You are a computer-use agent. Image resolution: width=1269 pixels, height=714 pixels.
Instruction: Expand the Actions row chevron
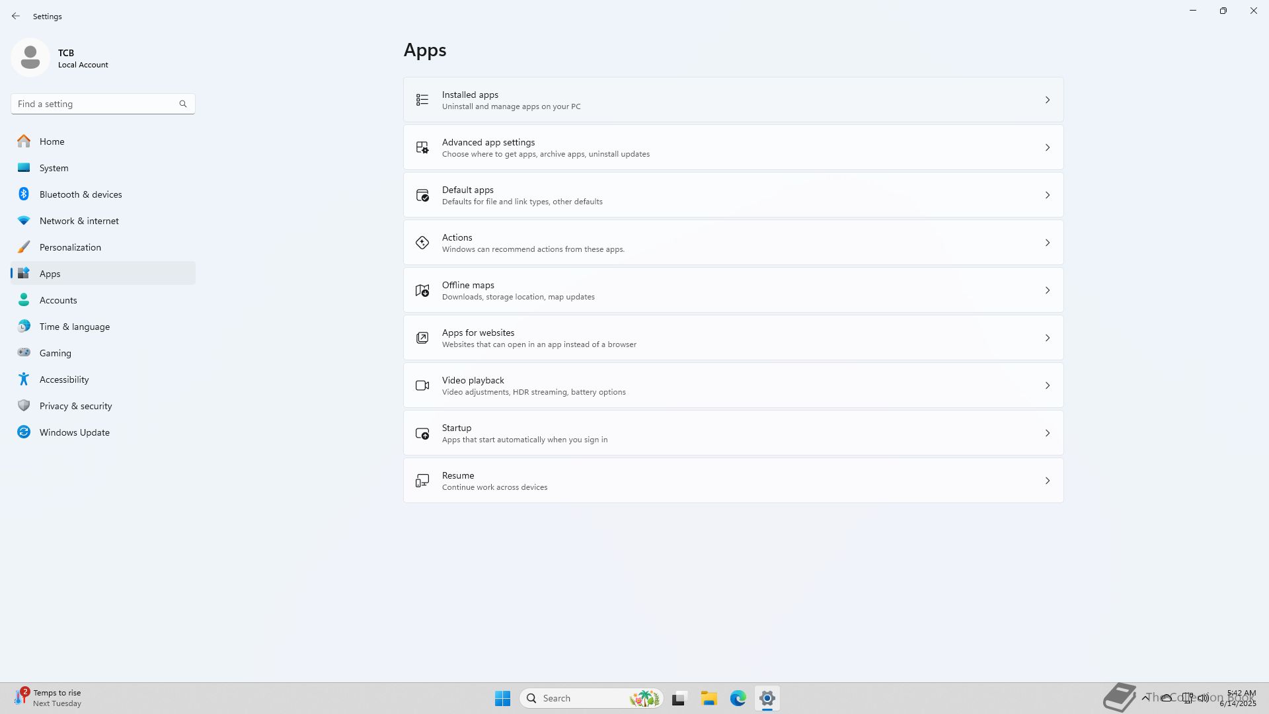1047,243
